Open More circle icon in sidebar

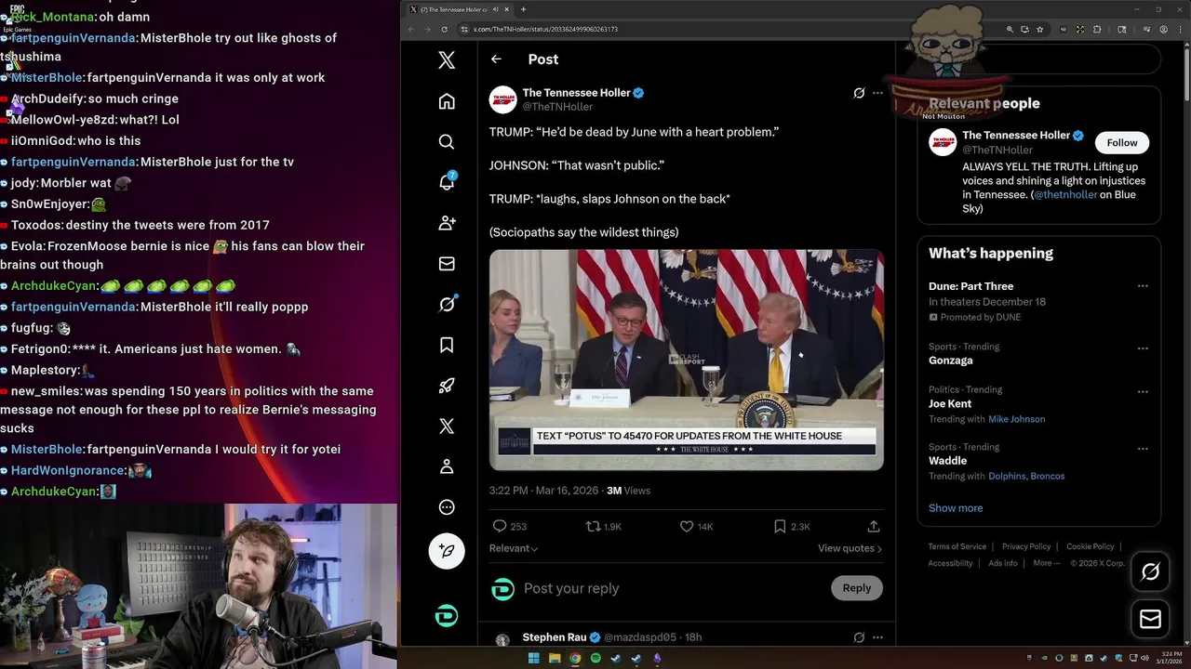[x=447, y=507]
